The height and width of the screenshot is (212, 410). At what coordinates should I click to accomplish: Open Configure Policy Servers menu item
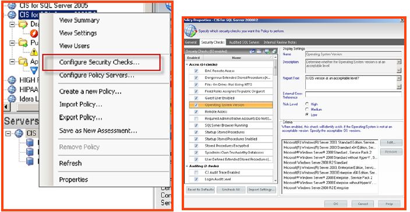97,75
